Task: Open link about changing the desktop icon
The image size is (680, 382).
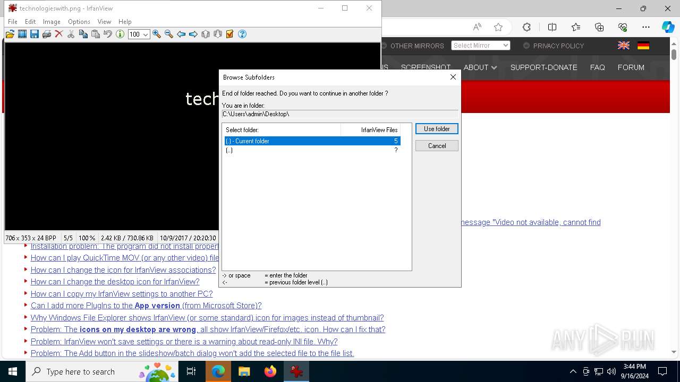Action: pos(115,282)
